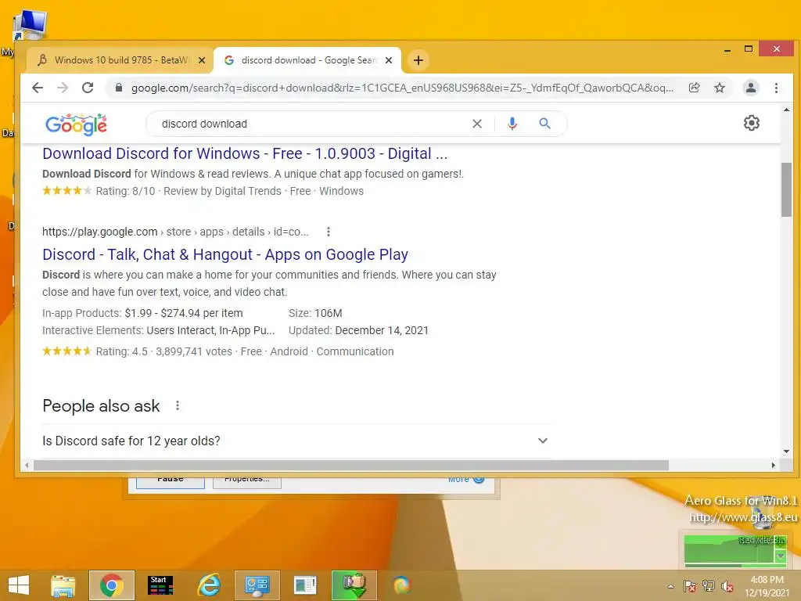This screenshot has width=801, height=601.
Task: Click the Chrome taskbar icon
Action: pos(112,585)
